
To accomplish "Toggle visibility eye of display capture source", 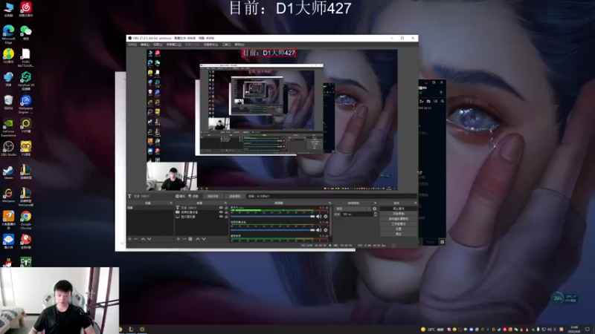I will [221, 217].
